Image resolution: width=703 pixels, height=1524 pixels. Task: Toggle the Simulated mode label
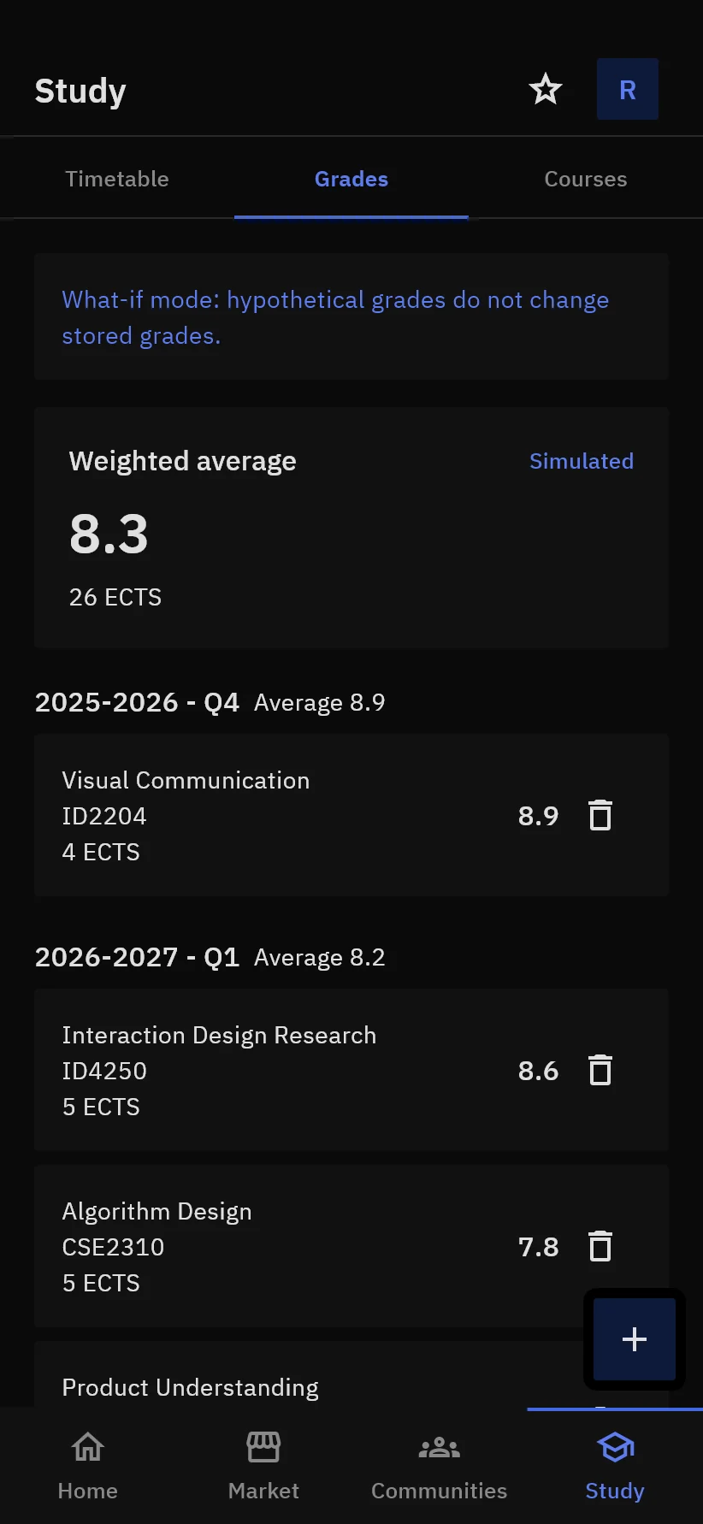click(582, 461)
